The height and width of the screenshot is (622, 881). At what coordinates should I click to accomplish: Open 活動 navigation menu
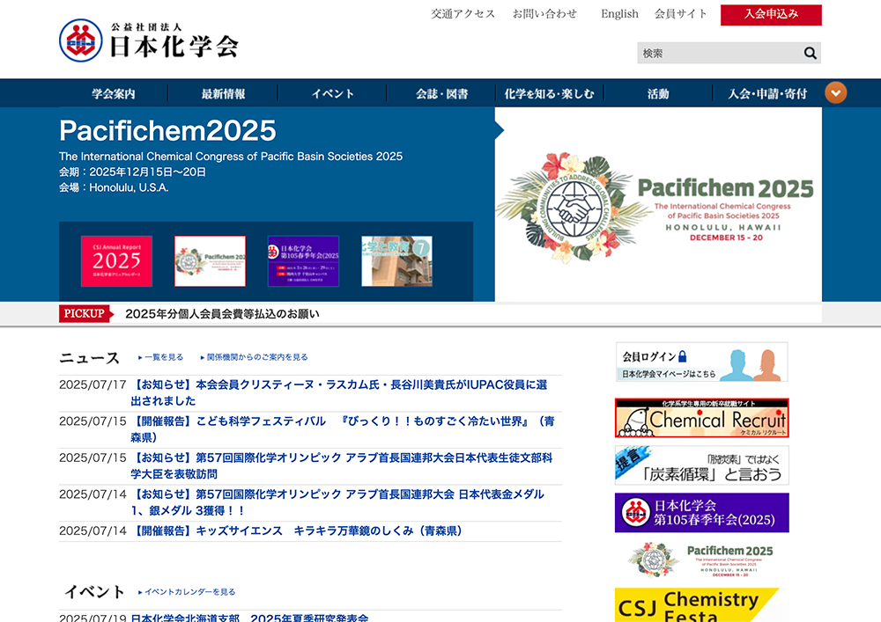pos(658,93)
